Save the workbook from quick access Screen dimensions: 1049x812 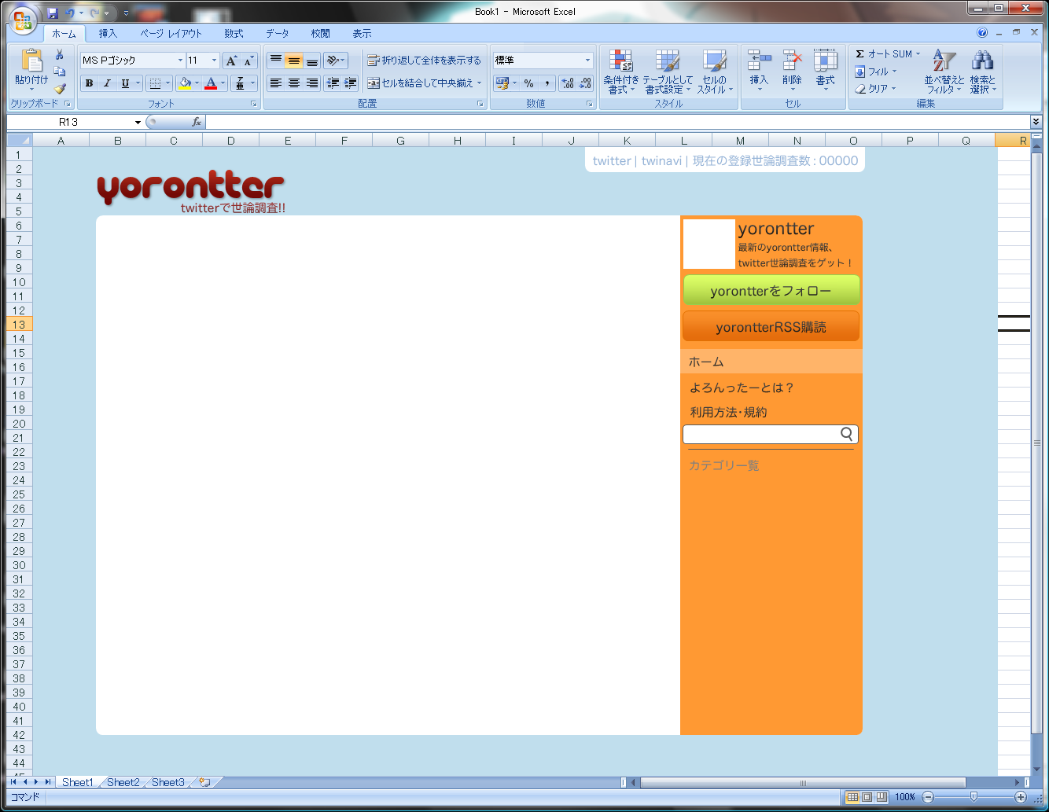click(53, 13)
